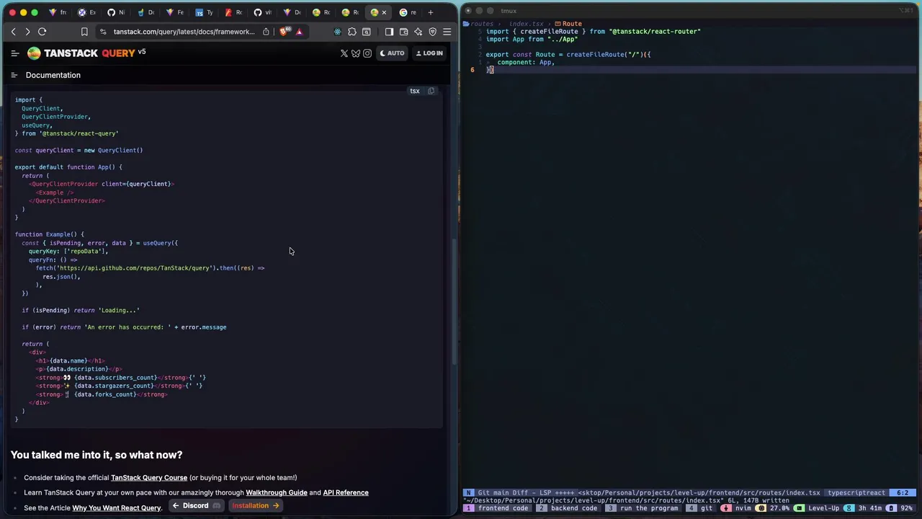This screenshot has height=519, width=922.
Task: Click the v5 version label
Action: click(x=142, y=51)
